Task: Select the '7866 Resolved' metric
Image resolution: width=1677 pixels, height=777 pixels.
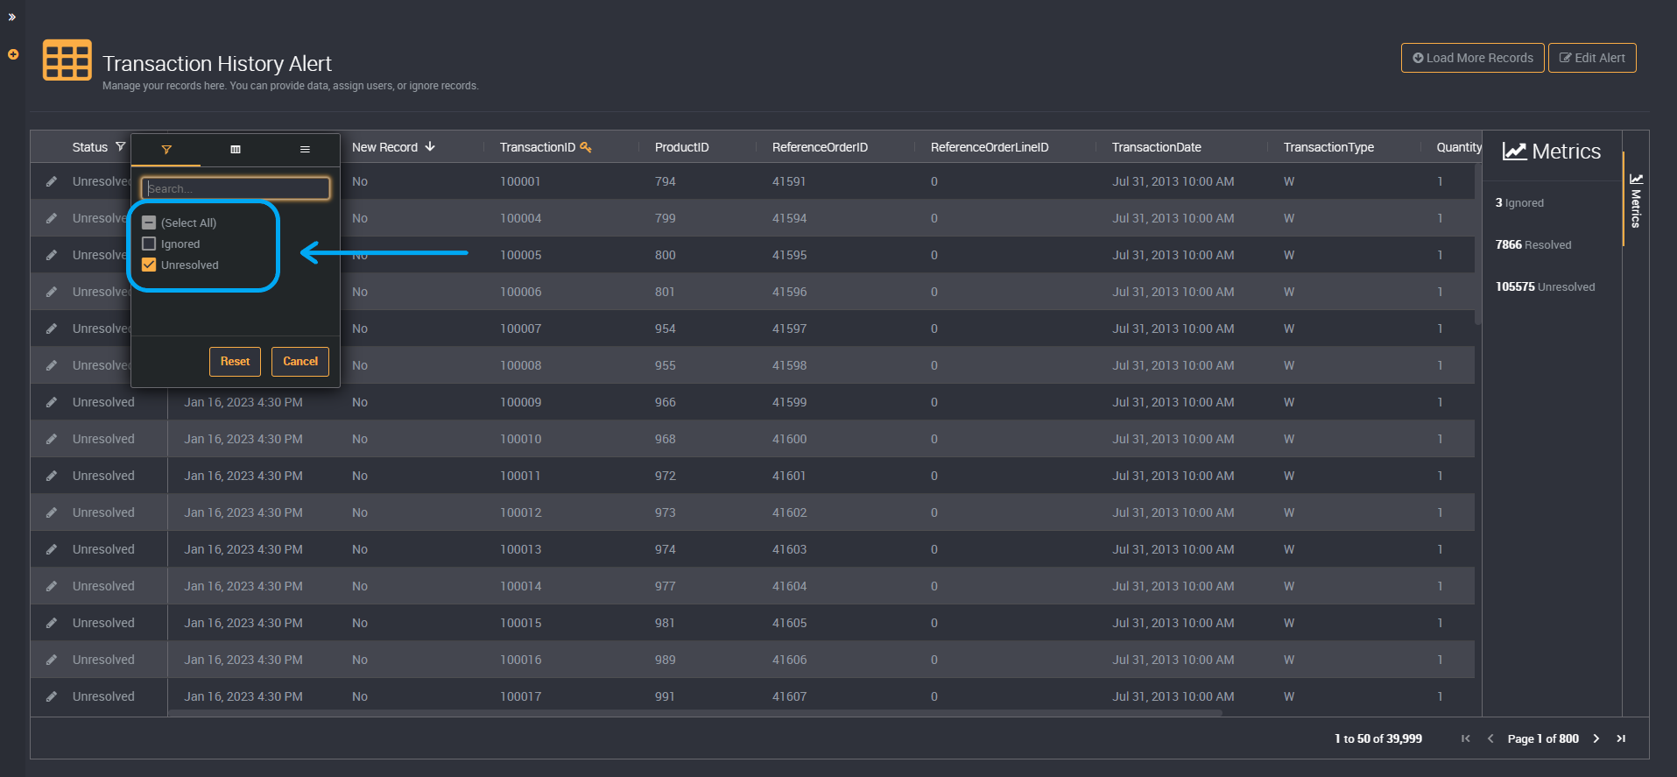Action: tap(1533, 244)
